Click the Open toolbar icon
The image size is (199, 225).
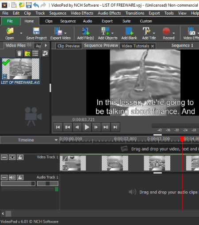click(x=10, y=31)
